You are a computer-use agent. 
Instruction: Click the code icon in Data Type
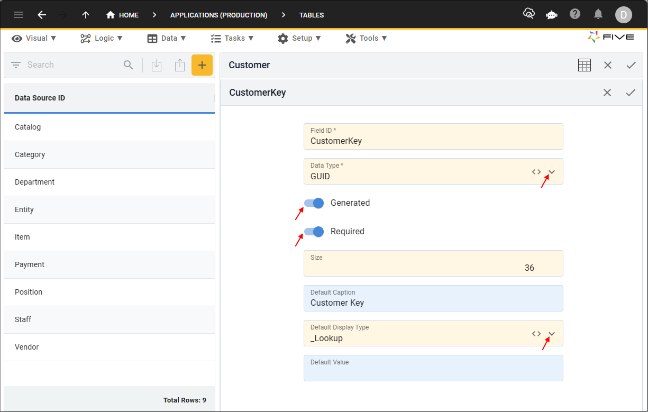(536, 172)
